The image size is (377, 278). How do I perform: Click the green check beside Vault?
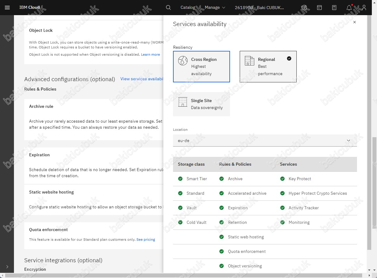click(180, 208)
